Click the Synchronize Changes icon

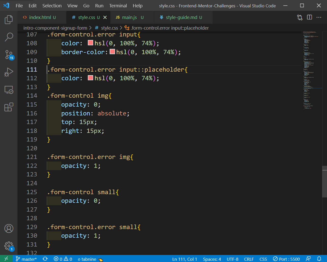(45, 259)
